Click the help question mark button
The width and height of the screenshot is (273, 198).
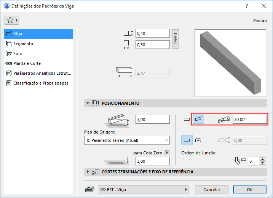(247, 6)
